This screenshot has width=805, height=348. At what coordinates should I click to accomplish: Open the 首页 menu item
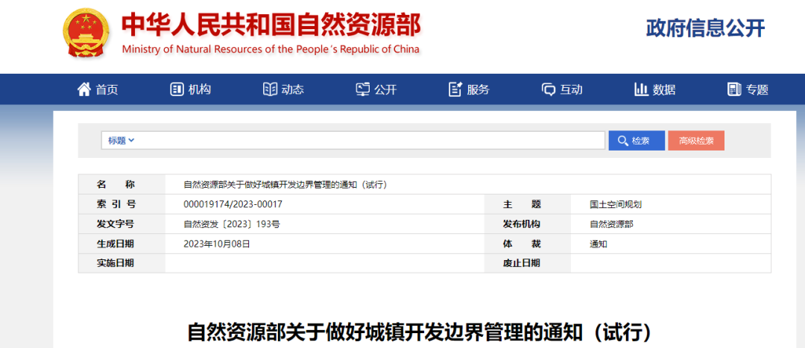pos(107,89)
